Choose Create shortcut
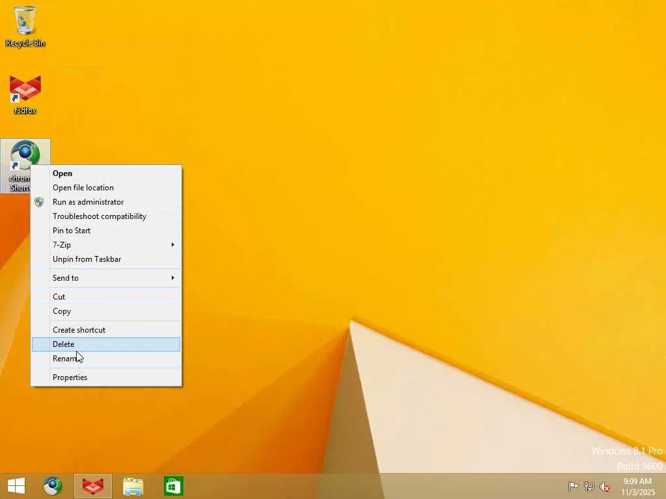 [x=106, y=329]
